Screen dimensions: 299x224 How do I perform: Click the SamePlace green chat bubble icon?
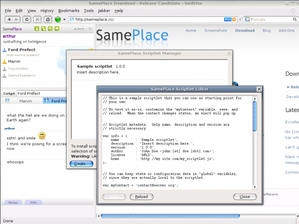pyautogui.click(x=57, y=29)
